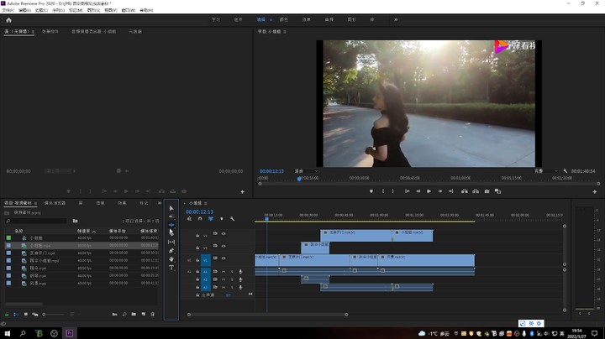Screen dimensions: 605x339
Task: Open the timeline sequence panel menu icon
Action: [206, 203]
